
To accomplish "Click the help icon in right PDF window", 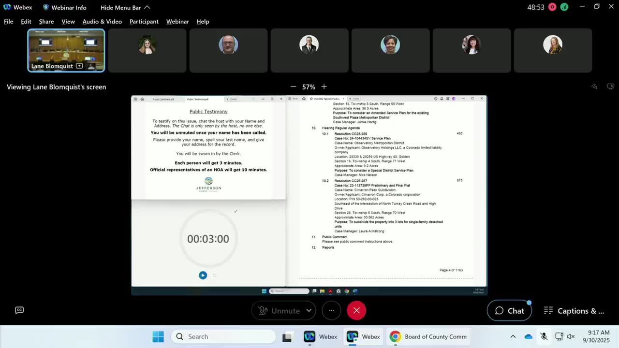I will [436, 99].
